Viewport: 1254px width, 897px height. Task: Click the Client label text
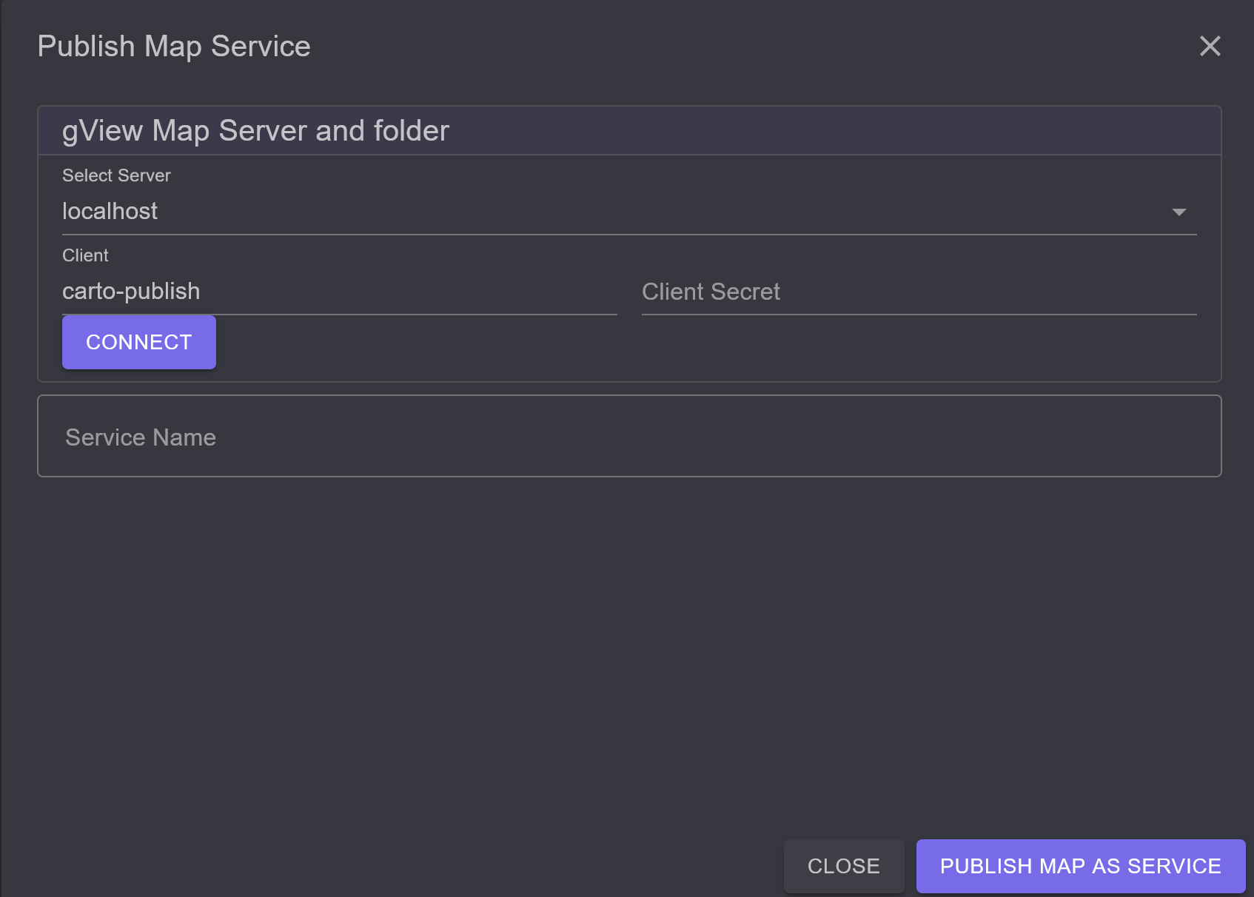pos(85,255)
